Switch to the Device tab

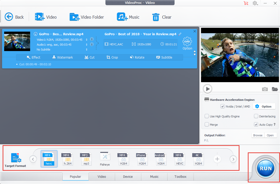[x=128, y=176]
